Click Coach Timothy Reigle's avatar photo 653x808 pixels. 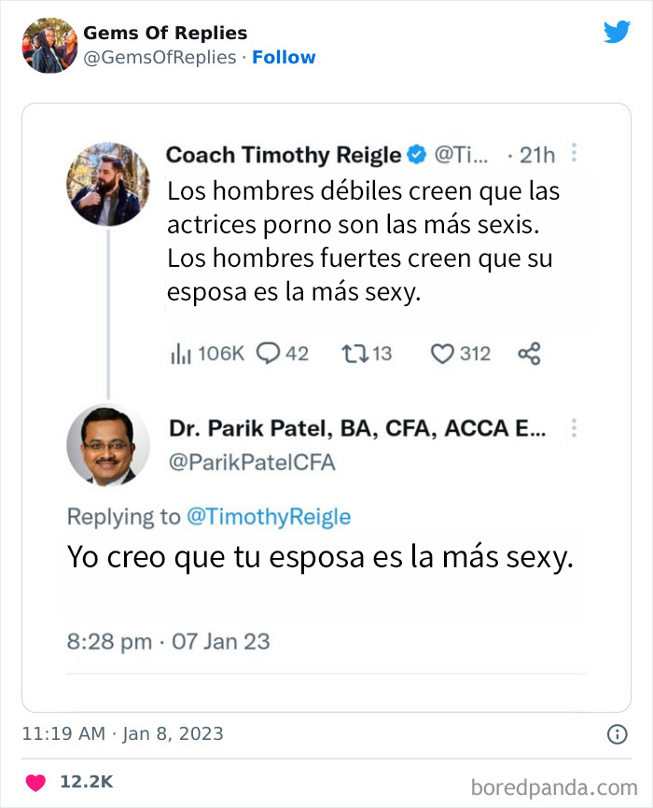[x=108, y=183]
